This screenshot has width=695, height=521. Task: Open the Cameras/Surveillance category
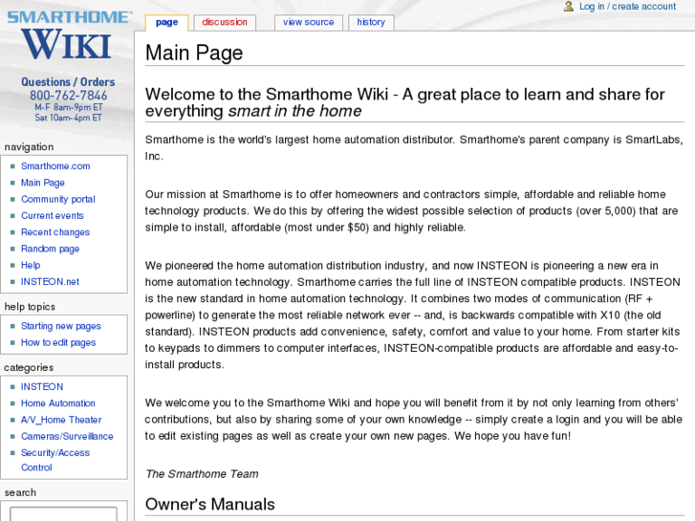[x=67, y=436]
